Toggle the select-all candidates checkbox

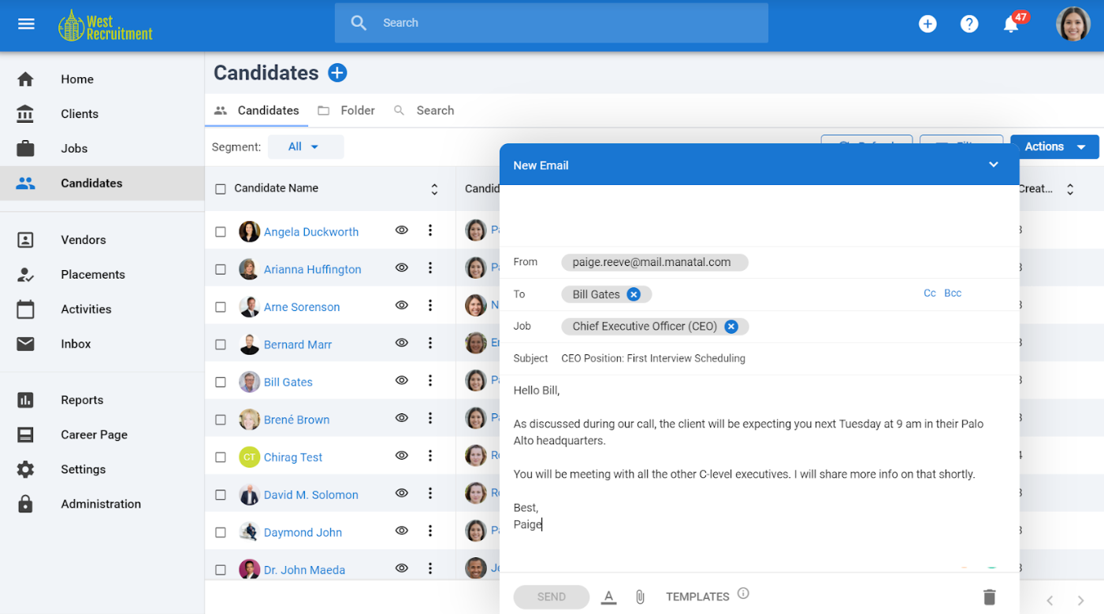click(221, 189)
